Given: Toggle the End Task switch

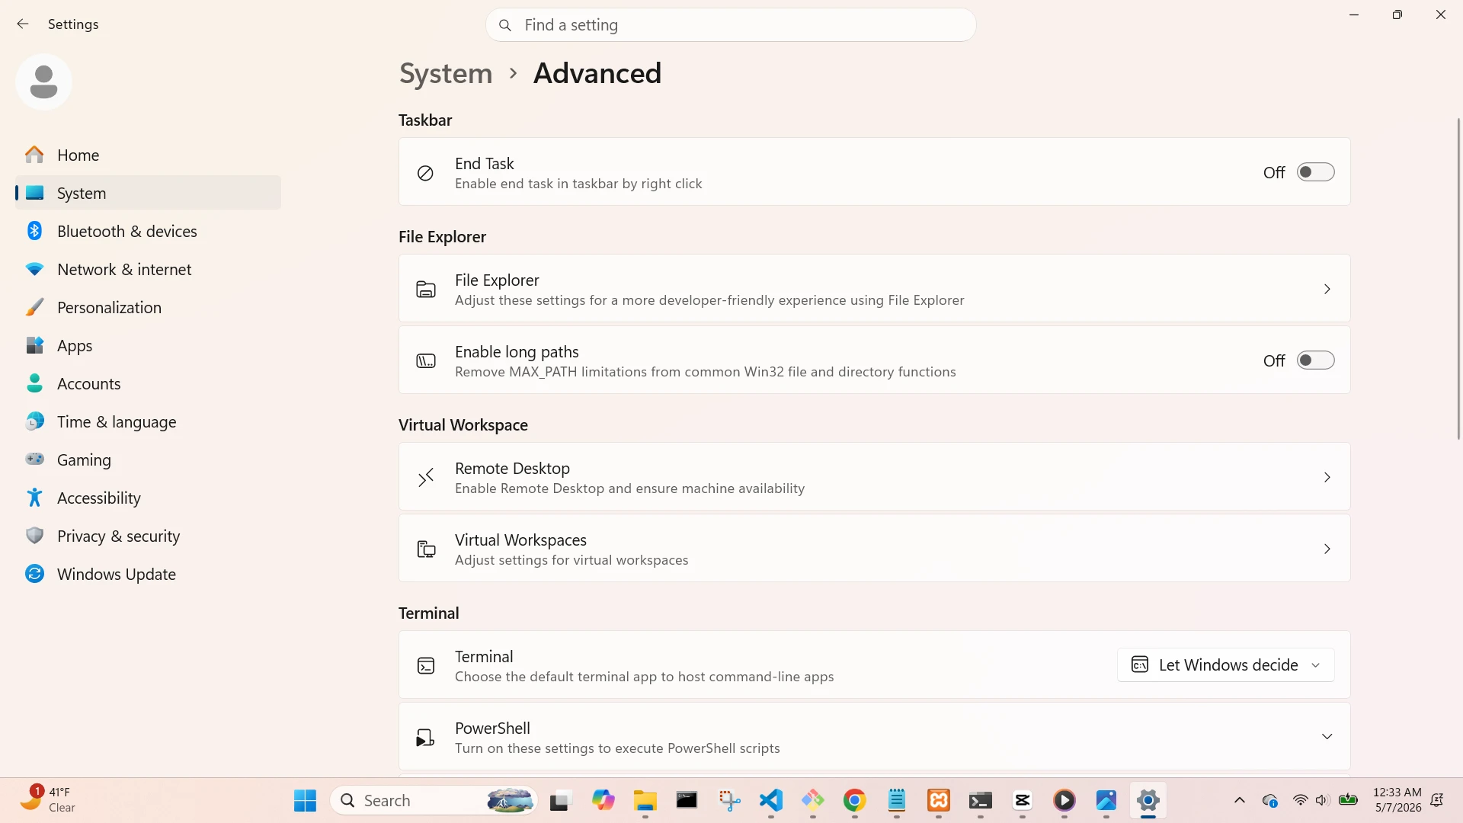Looking at the screenshot, I should [x=1315, y=172].
